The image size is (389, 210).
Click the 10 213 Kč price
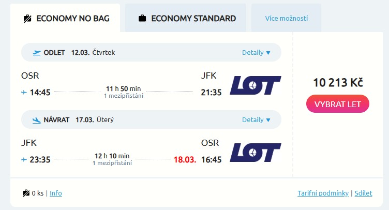click(338, 82)
